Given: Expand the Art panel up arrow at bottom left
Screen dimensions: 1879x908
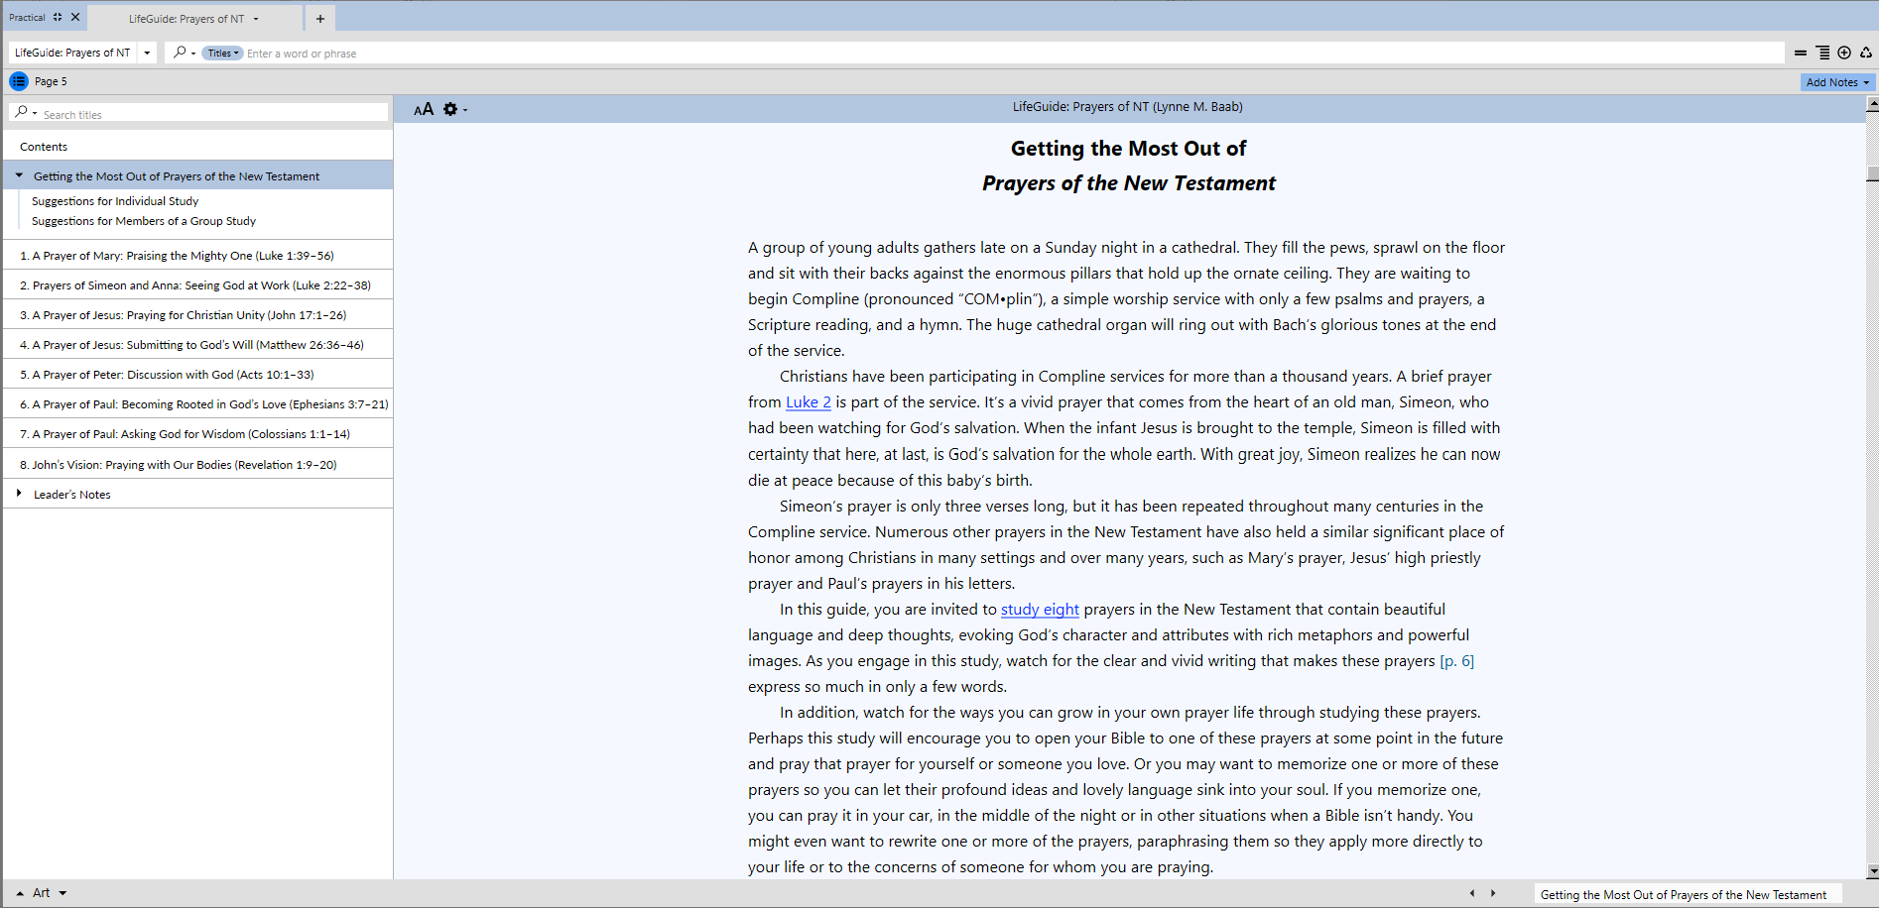Looking at the screenshot, I should pyautogui.click(x=20, y=893).
